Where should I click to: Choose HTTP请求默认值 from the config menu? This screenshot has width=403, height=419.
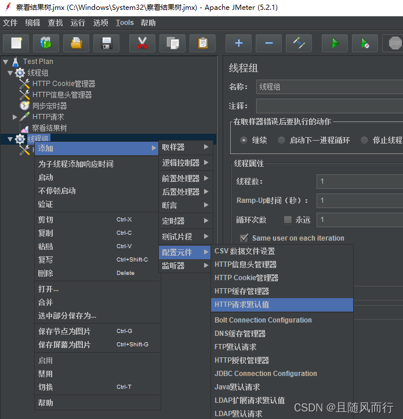tap(282, 305)
